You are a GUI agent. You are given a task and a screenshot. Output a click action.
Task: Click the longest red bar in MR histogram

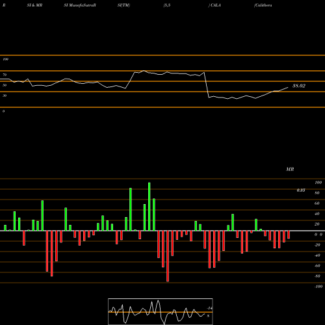168,256
